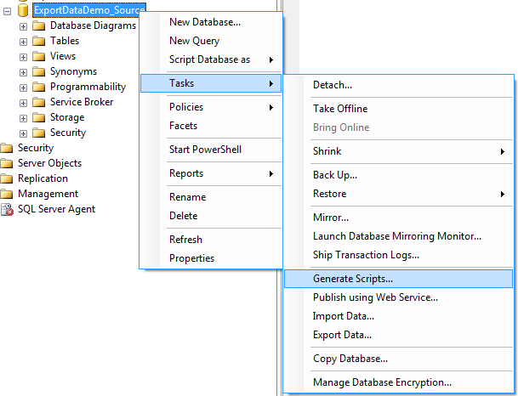Click the Server Objects folder icon
Screen dimensions: 518x396
pos(7,163)
